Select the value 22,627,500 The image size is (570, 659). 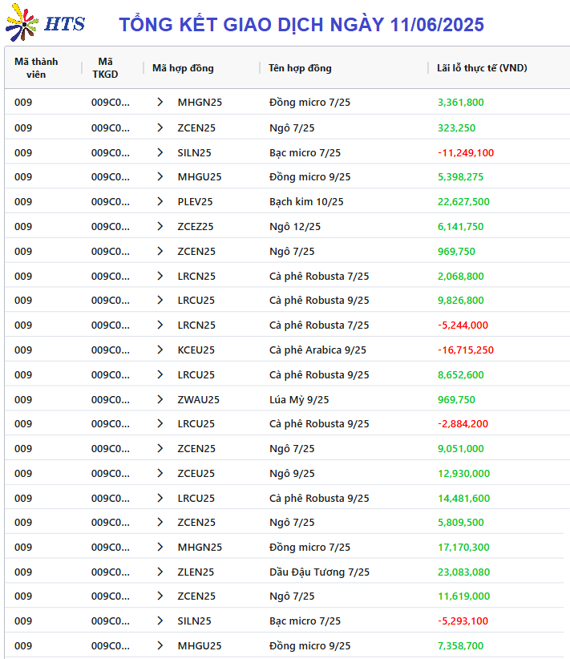click(x=463, y=202)
